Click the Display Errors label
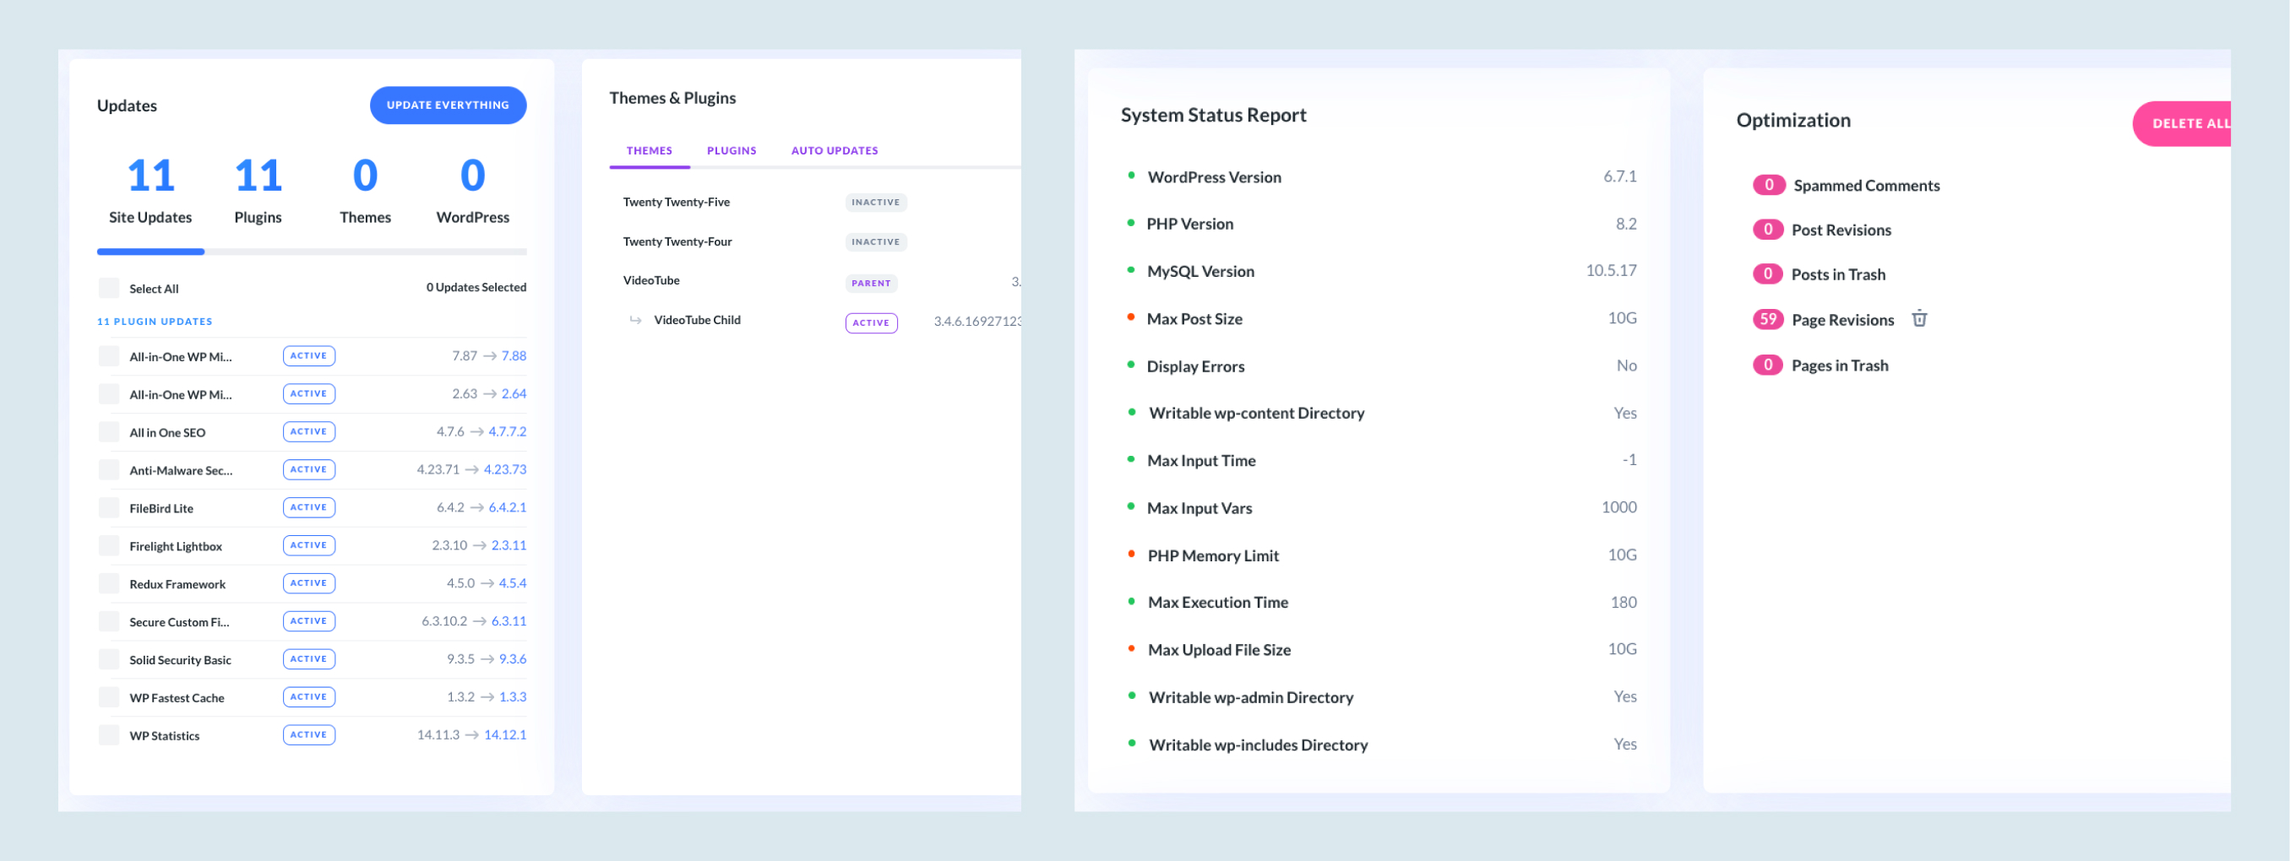The image size is (2290, 861). 1195,366
